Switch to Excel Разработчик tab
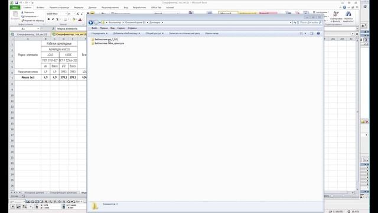This screenshot has height=213, width=378. coord(139,8)
